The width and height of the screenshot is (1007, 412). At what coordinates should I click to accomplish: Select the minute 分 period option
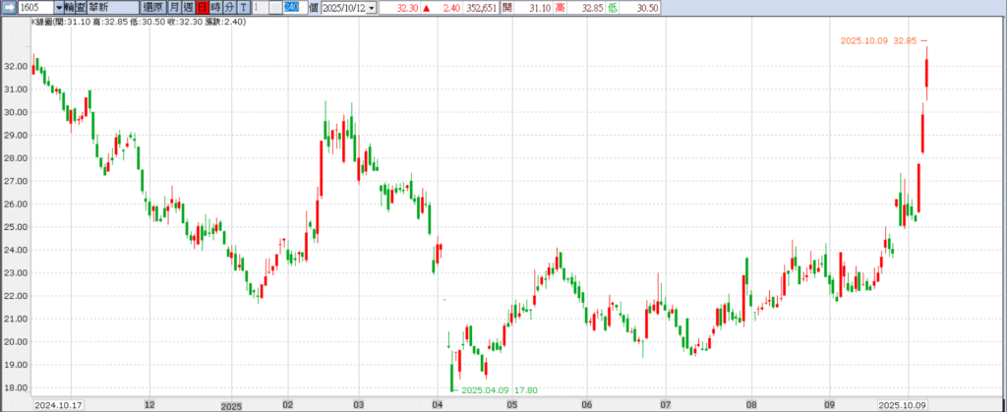pyautogui.click(x=229, y=7)
